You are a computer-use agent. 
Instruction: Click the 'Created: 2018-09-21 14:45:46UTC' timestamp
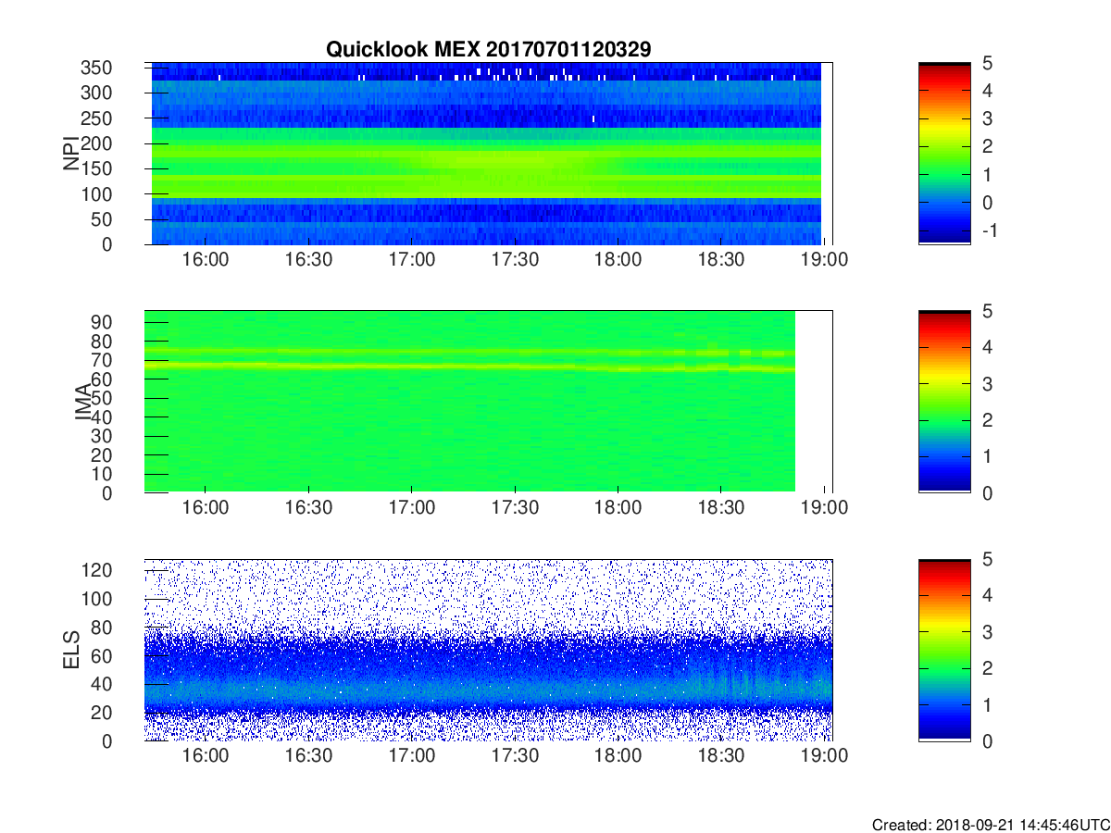991,824
